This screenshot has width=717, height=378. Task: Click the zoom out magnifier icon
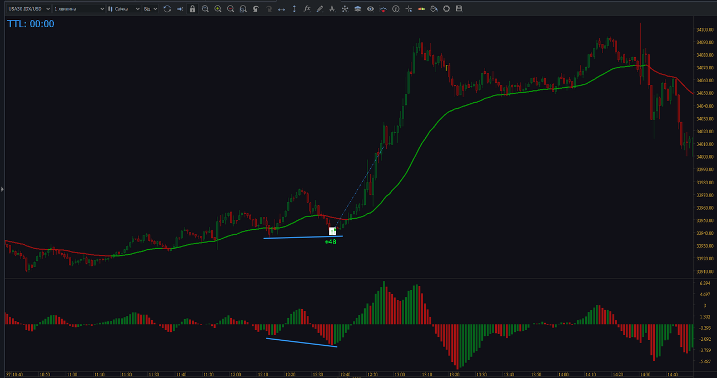tap(231, 9)
